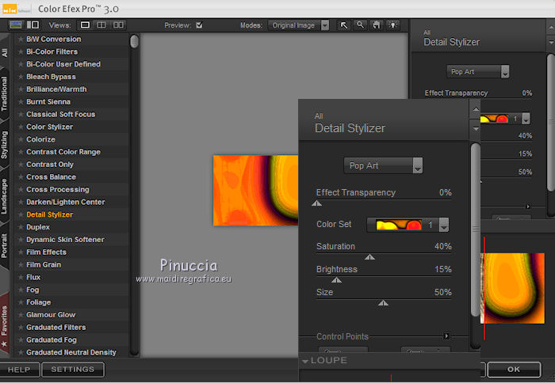Star Foliage as a favorite
The width and height of the screenshot is (555, 383).
pyautogui.click(x=21, y=302)
